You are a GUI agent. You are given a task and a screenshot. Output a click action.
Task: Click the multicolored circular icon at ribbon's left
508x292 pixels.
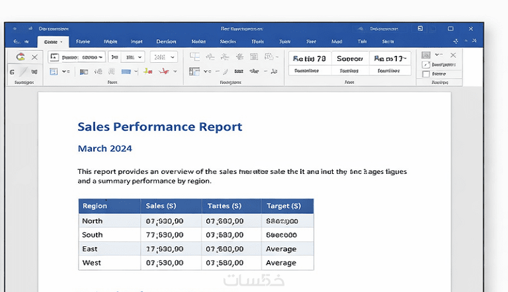tap(20, 57)
